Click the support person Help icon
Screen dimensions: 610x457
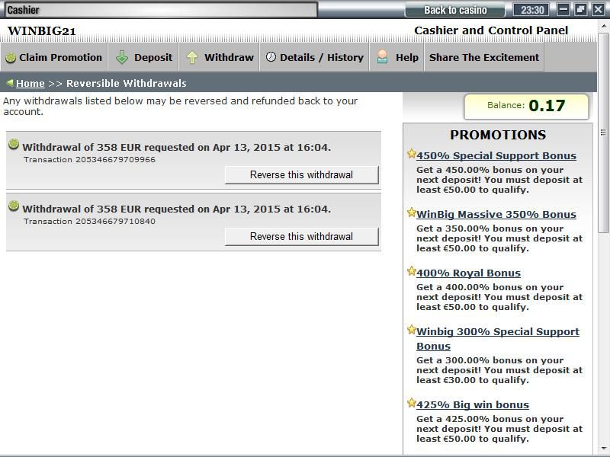[x=383, y=56]
